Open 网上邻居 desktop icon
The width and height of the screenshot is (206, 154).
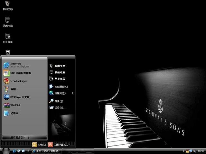(x=8, y=38)
